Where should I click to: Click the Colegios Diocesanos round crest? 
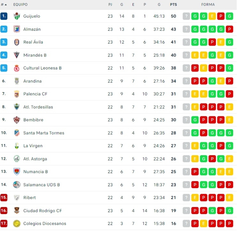17,224
